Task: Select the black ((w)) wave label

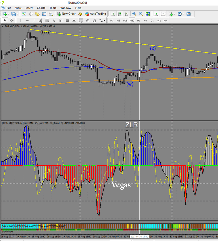Action: 45,32
